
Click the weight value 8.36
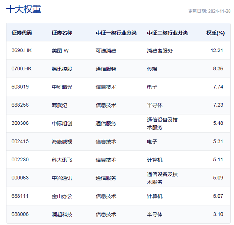[218, 69]
